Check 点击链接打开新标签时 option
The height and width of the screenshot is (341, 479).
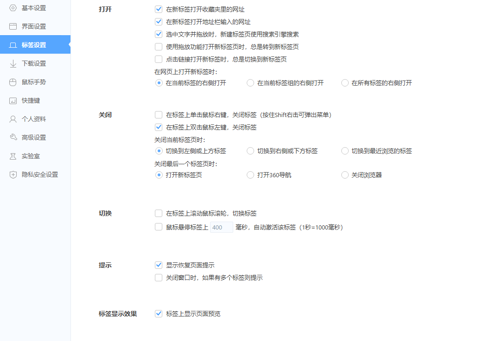[x=159, y=59]
